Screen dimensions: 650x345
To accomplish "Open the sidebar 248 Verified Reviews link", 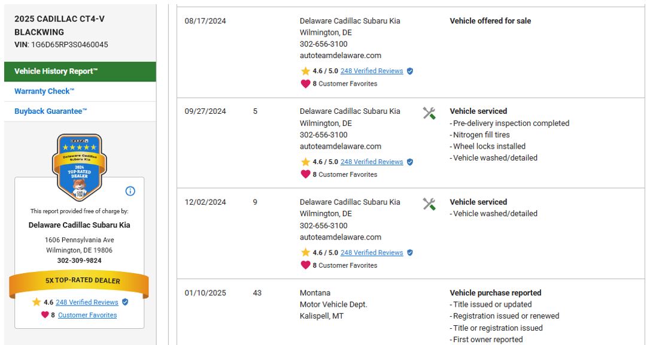I will pyautogui.click(x=87, y=302).
